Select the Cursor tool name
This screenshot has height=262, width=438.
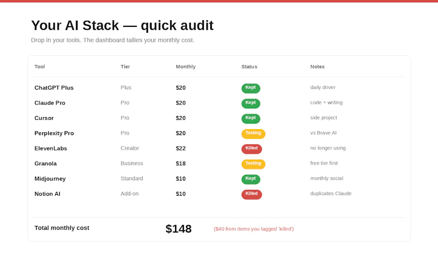point(44,118)
